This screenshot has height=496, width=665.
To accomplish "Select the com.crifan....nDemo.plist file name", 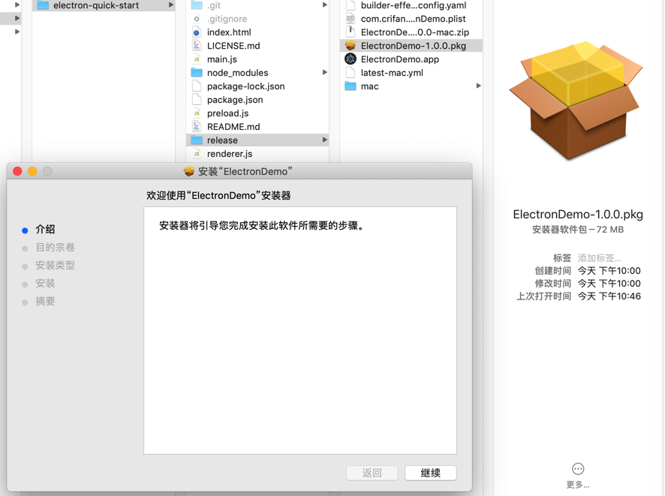I will 413,19.
